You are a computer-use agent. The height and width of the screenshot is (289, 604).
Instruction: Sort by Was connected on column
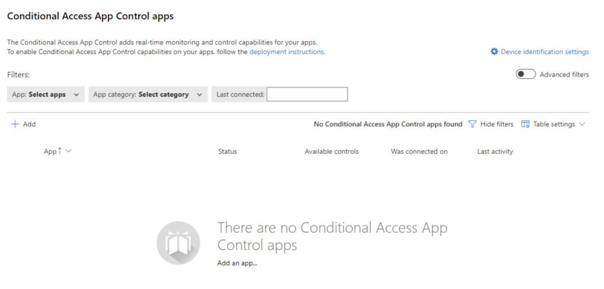tap(419, 152)
